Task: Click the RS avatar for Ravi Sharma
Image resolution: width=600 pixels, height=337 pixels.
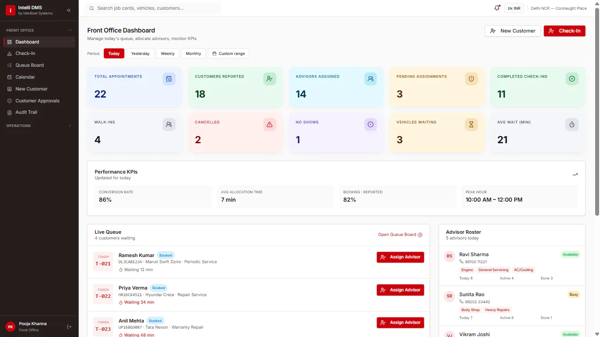Action: pos(449,256)
